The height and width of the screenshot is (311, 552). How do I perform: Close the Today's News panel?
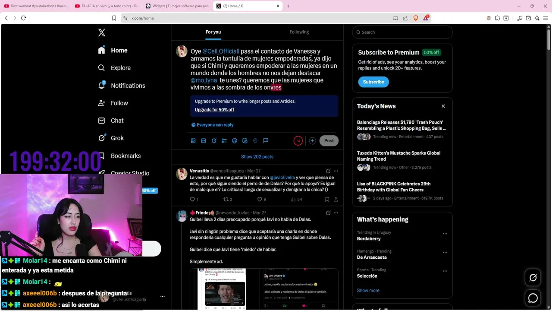point(443,106)
